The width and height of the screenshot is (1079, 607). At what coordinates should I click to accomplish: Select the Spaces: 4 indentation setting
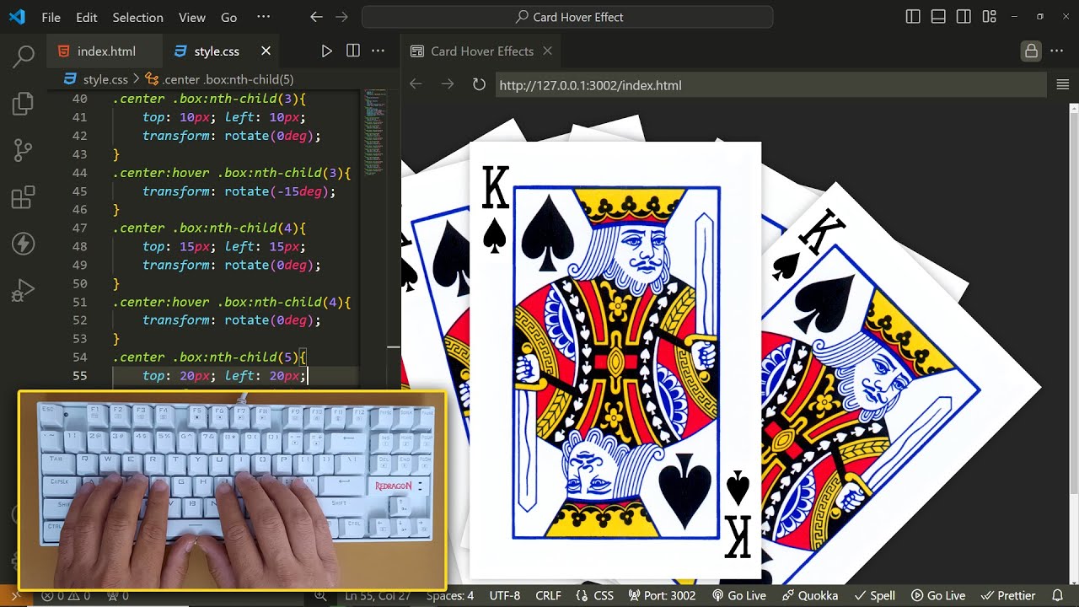point(450,596)
